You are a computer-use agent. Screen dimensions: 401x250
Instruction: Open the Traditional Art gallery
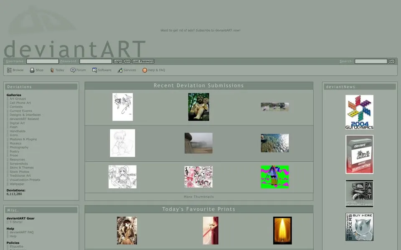pos(20,176)
